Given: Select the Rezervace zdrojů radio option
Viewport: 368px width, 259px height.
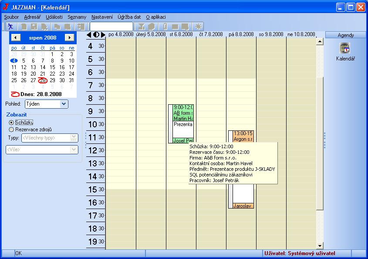Looking at the screenshot, I should pyautogui.click(x=11, y=129).
